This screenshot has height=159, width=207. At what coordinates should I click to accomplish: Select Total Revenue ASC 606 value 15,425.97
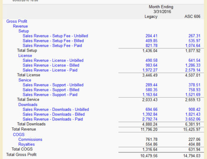192,130
